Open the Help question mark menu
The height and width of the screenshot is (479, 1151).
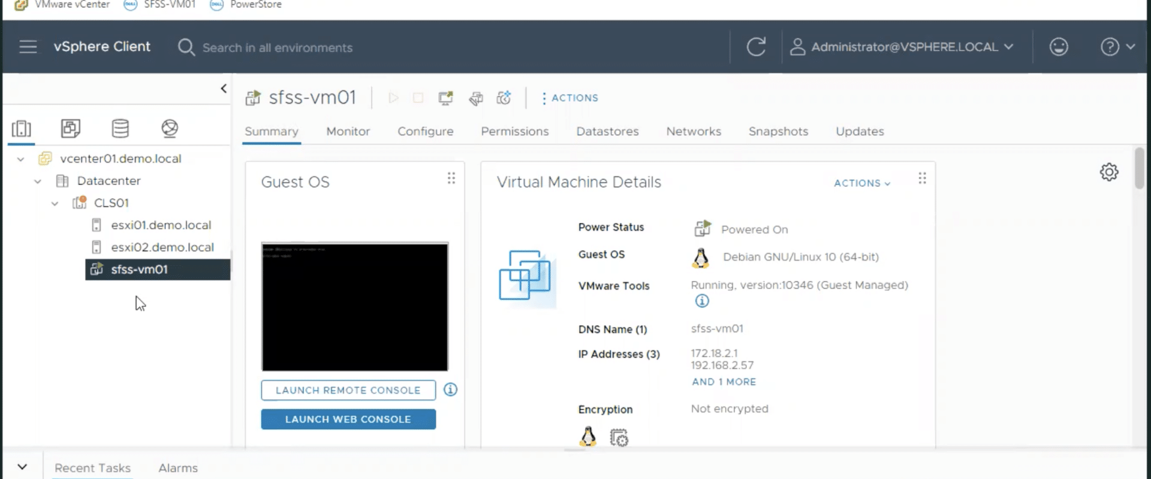pyautogui.click(x=1117, y=47)
